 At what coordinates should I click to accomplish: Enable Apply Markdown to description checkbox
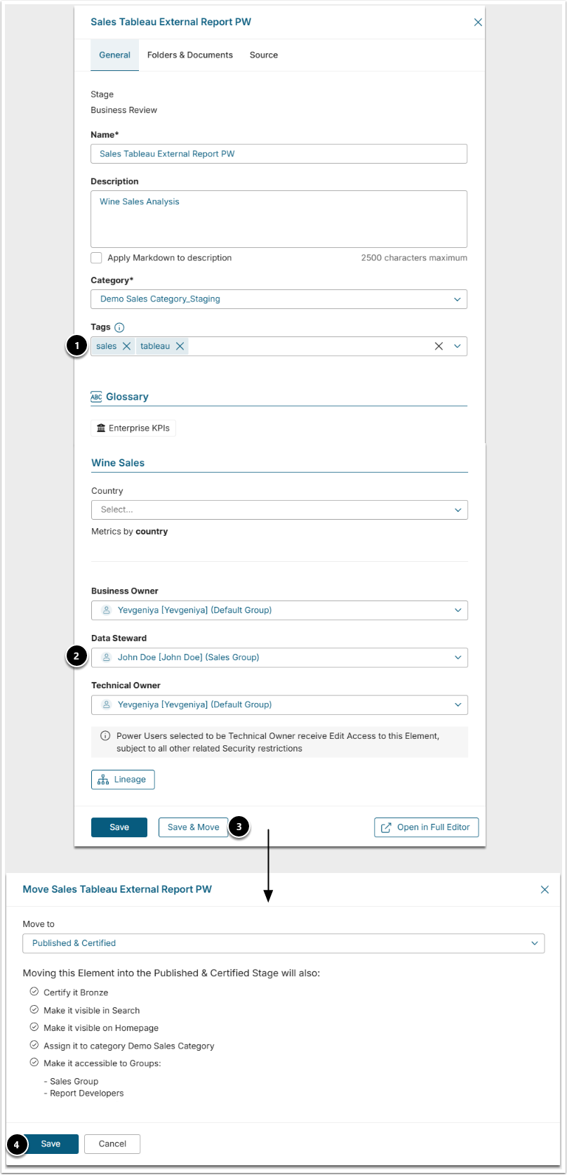coord(97,258)
